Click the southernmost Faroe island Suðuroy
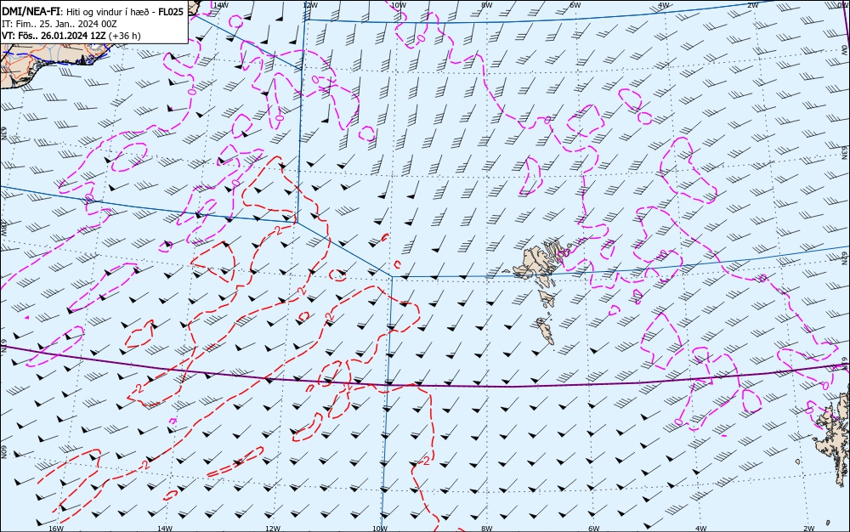 pyautogui.click(x=546, y=331)
